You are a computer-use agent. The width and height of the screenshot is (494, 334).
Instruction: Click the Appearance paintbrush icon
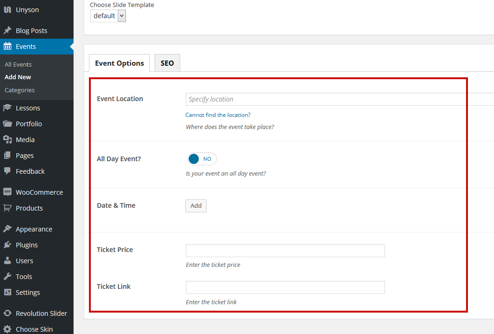point(7,229)
